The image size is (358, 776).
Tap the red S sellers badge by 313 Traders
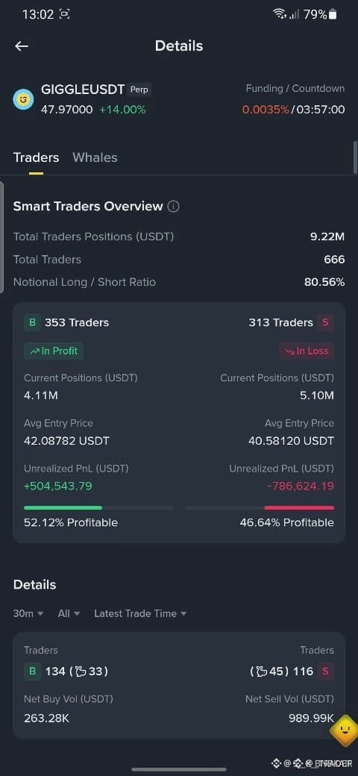[x=325, y=322]
